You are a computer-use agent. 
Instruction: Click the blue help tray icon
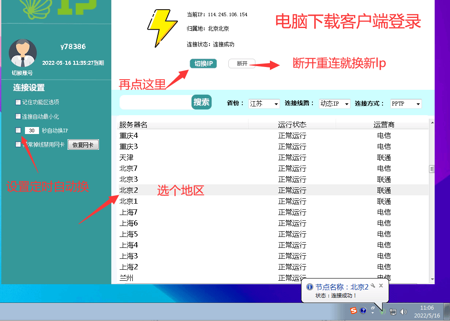click(x=363, y=311)
